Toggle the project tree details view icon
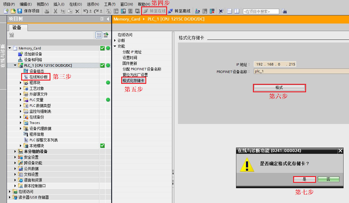The height and width of the screenshot is (203, 349). point(99,35)
